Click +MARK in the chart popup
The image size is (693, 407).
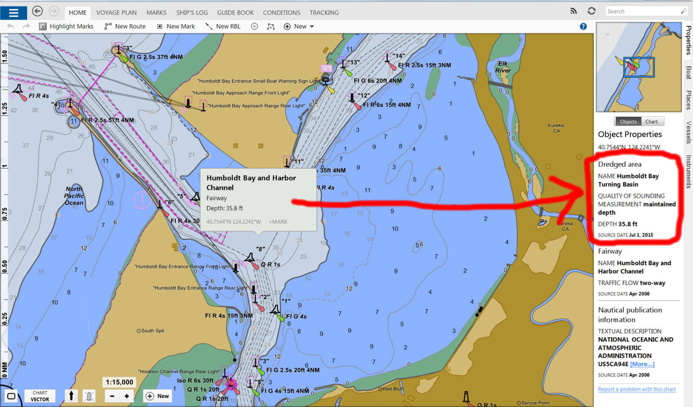pyautogui.click(x=278, y=222)
